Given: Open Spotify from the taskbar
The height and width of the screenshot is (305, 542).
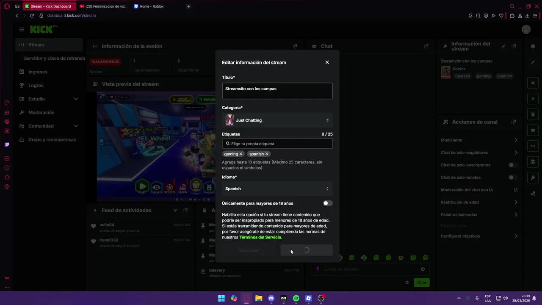Looking at the screenshot, I should click(296, 298).
